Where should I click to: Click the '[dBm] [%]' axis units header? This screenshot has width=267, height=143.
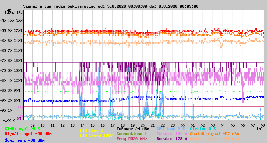[14, 12]
